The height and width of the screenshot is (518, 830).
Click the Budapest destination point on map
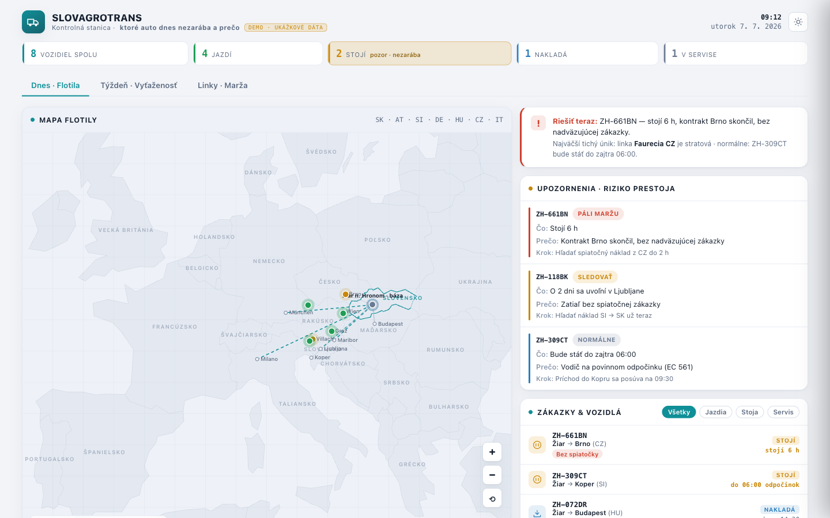375,324
